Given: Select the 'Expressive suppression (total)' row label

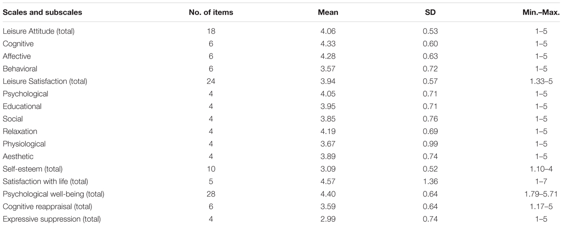Looking at the screenshot, I should [x=52, y=219].
